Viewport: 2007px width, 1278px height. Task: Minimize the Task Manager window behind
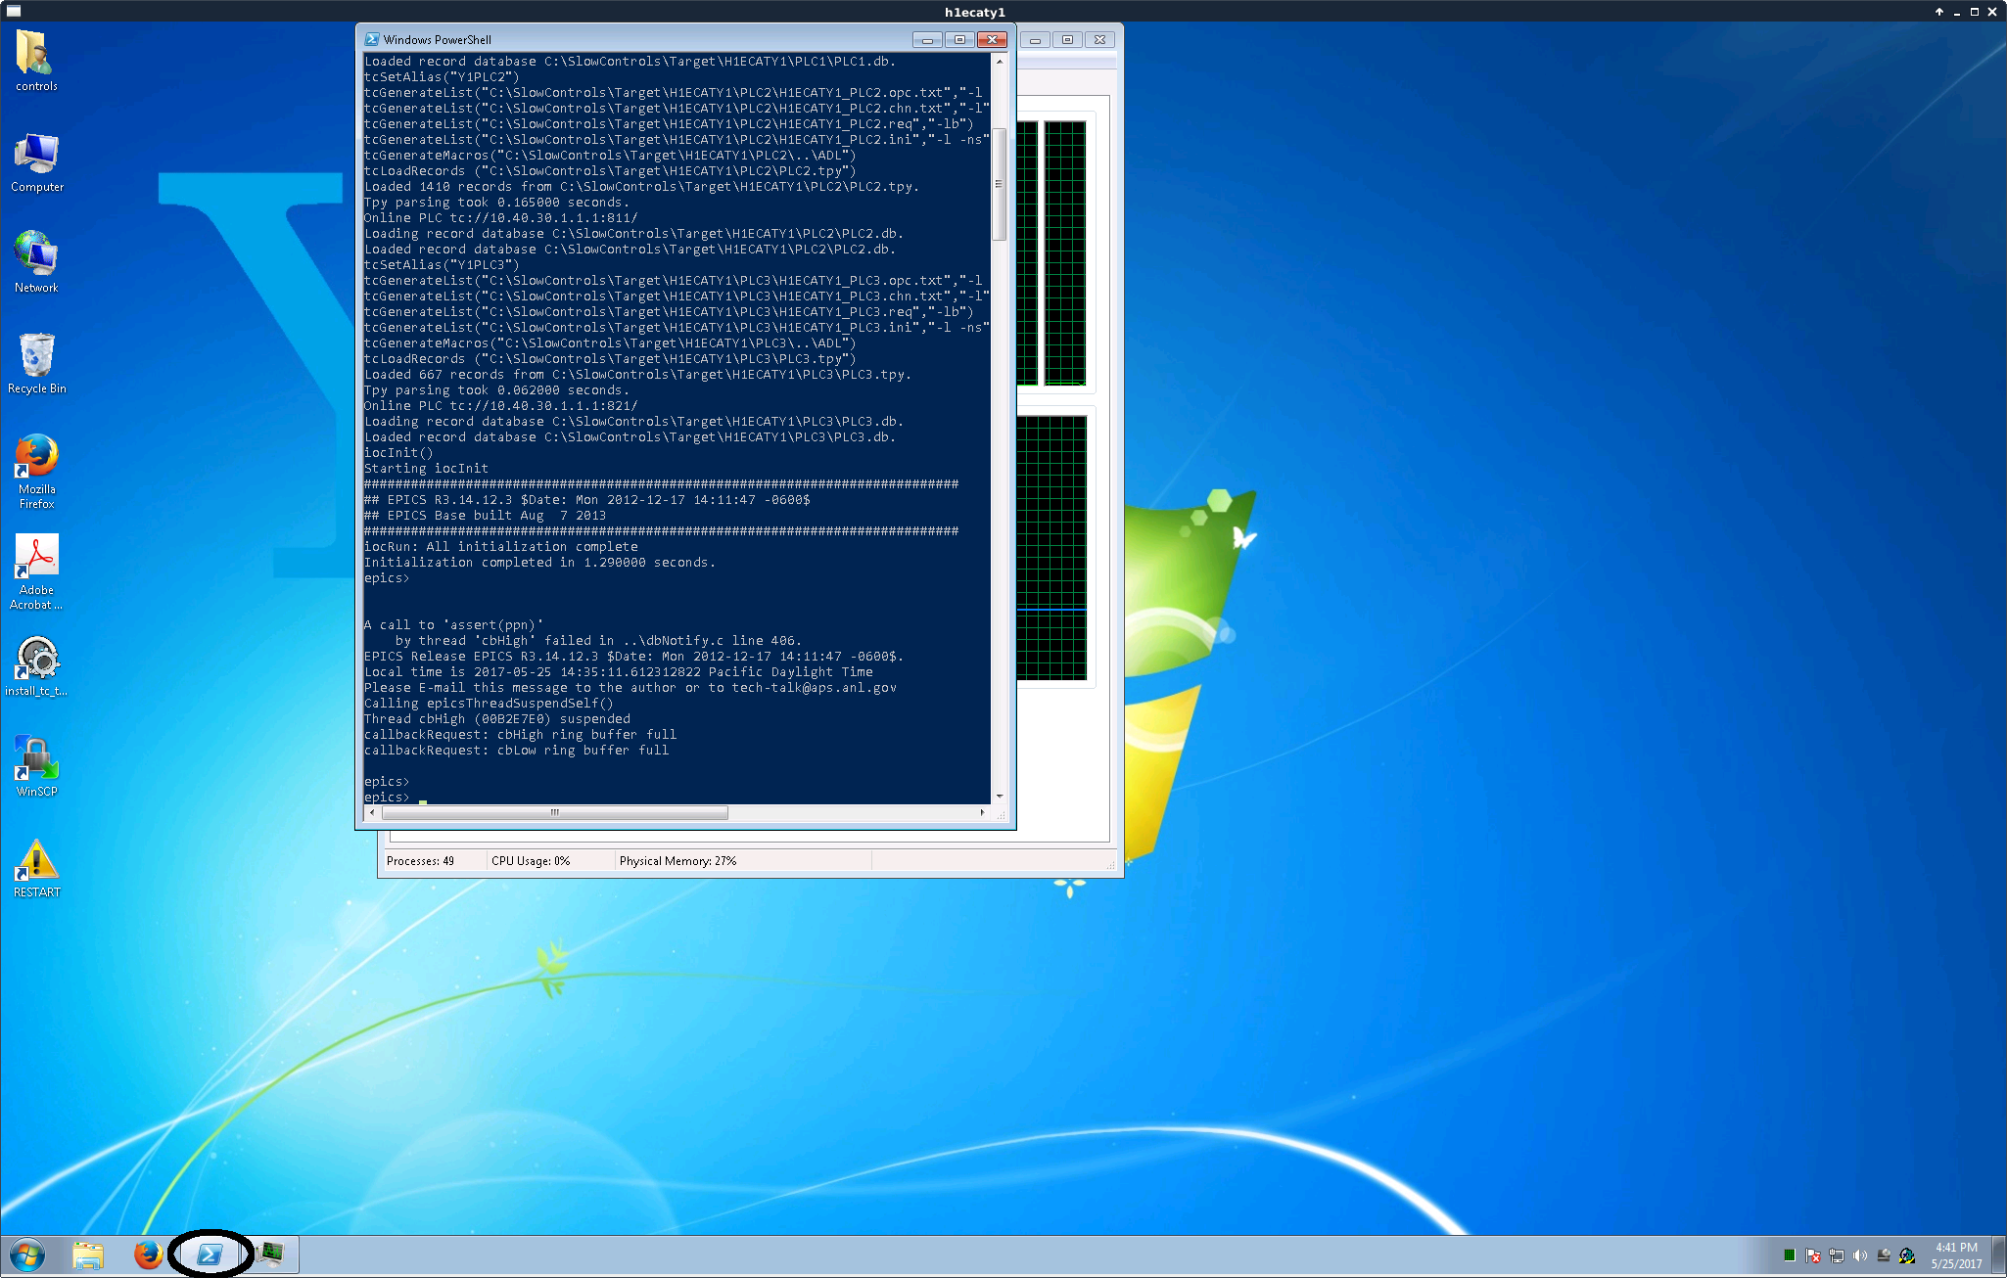click(x=1035, y=39)
